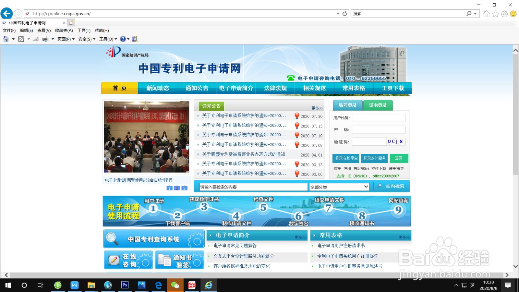
Task: Expand the 全部分类 category dropdown
Action: [339, 187]
